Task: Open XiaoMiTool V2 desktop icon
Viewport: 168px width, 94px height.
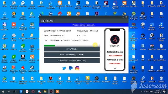Action: [x=60, y=5]
